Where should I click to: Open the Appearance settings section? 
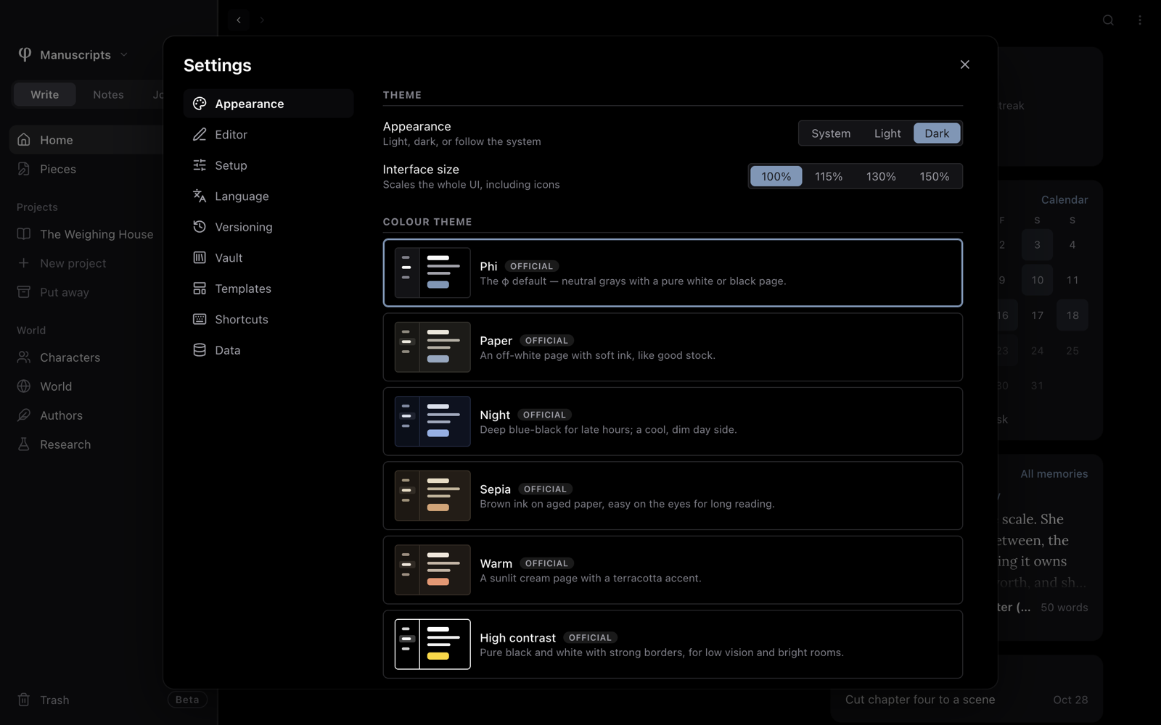tap(268, 104)
